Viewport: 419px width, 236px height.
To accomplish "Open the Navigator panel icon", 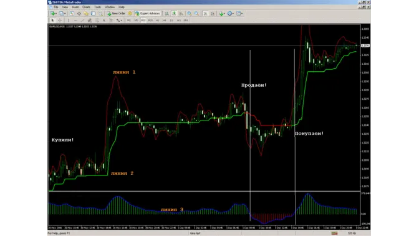I will [86, 13].
